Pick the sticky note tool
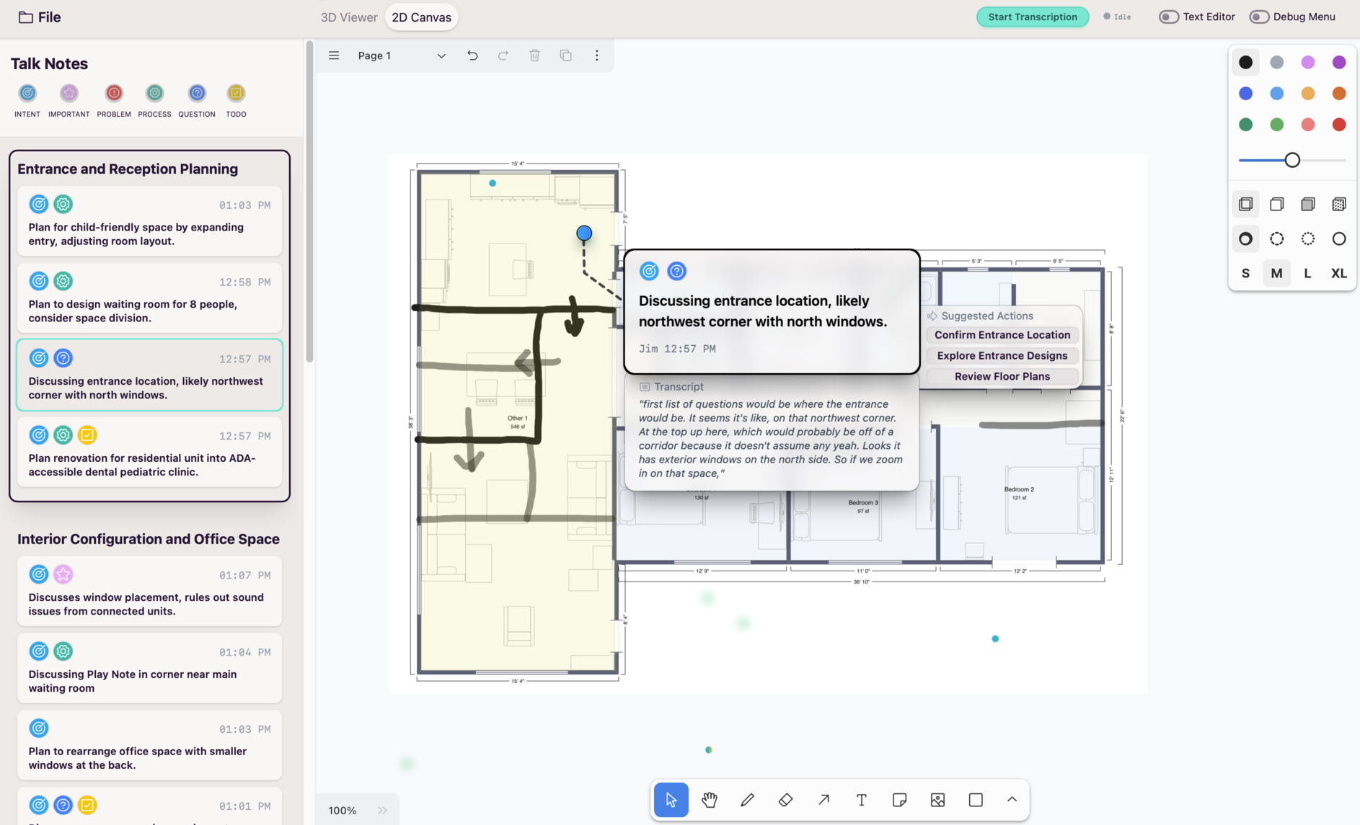 coord(899,800)
